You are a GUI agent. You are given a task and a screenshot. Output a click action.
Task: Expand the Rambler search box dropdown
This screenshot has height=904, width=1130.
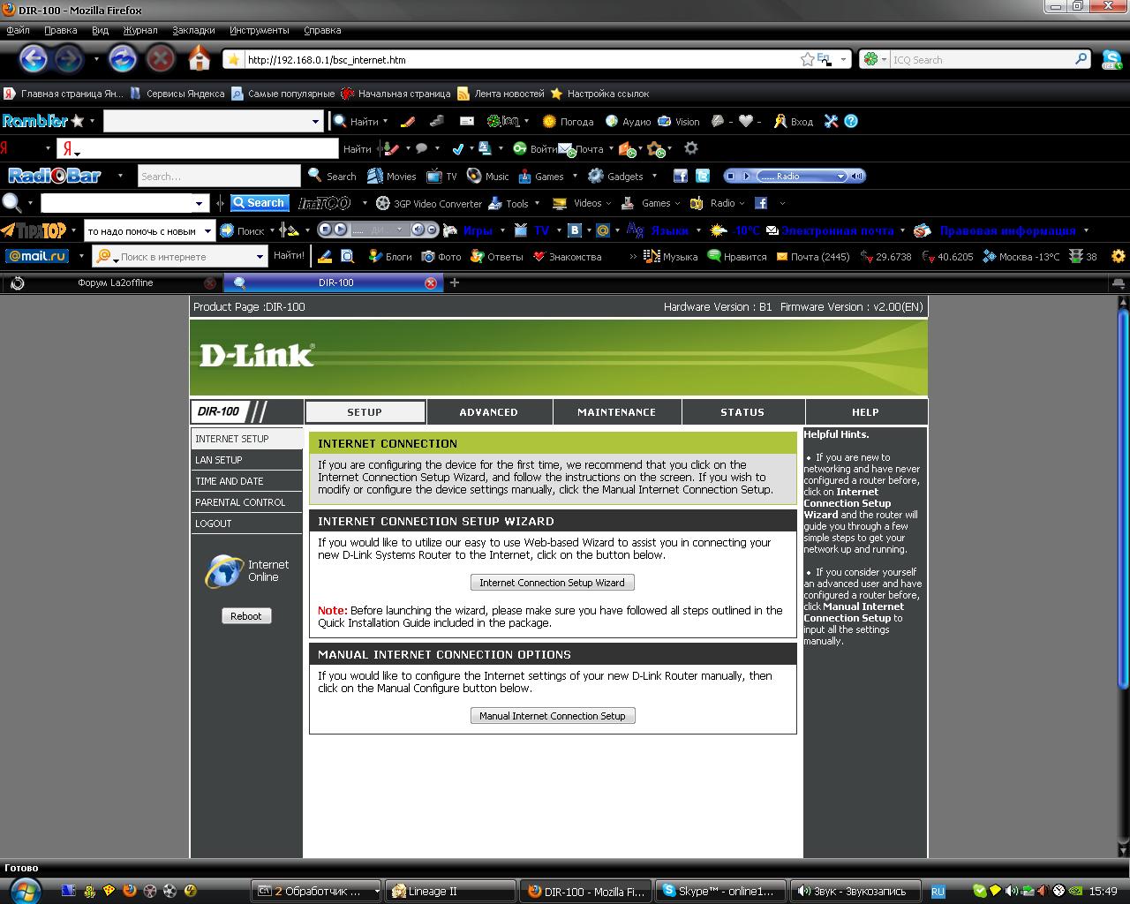[x=315, y=122]
